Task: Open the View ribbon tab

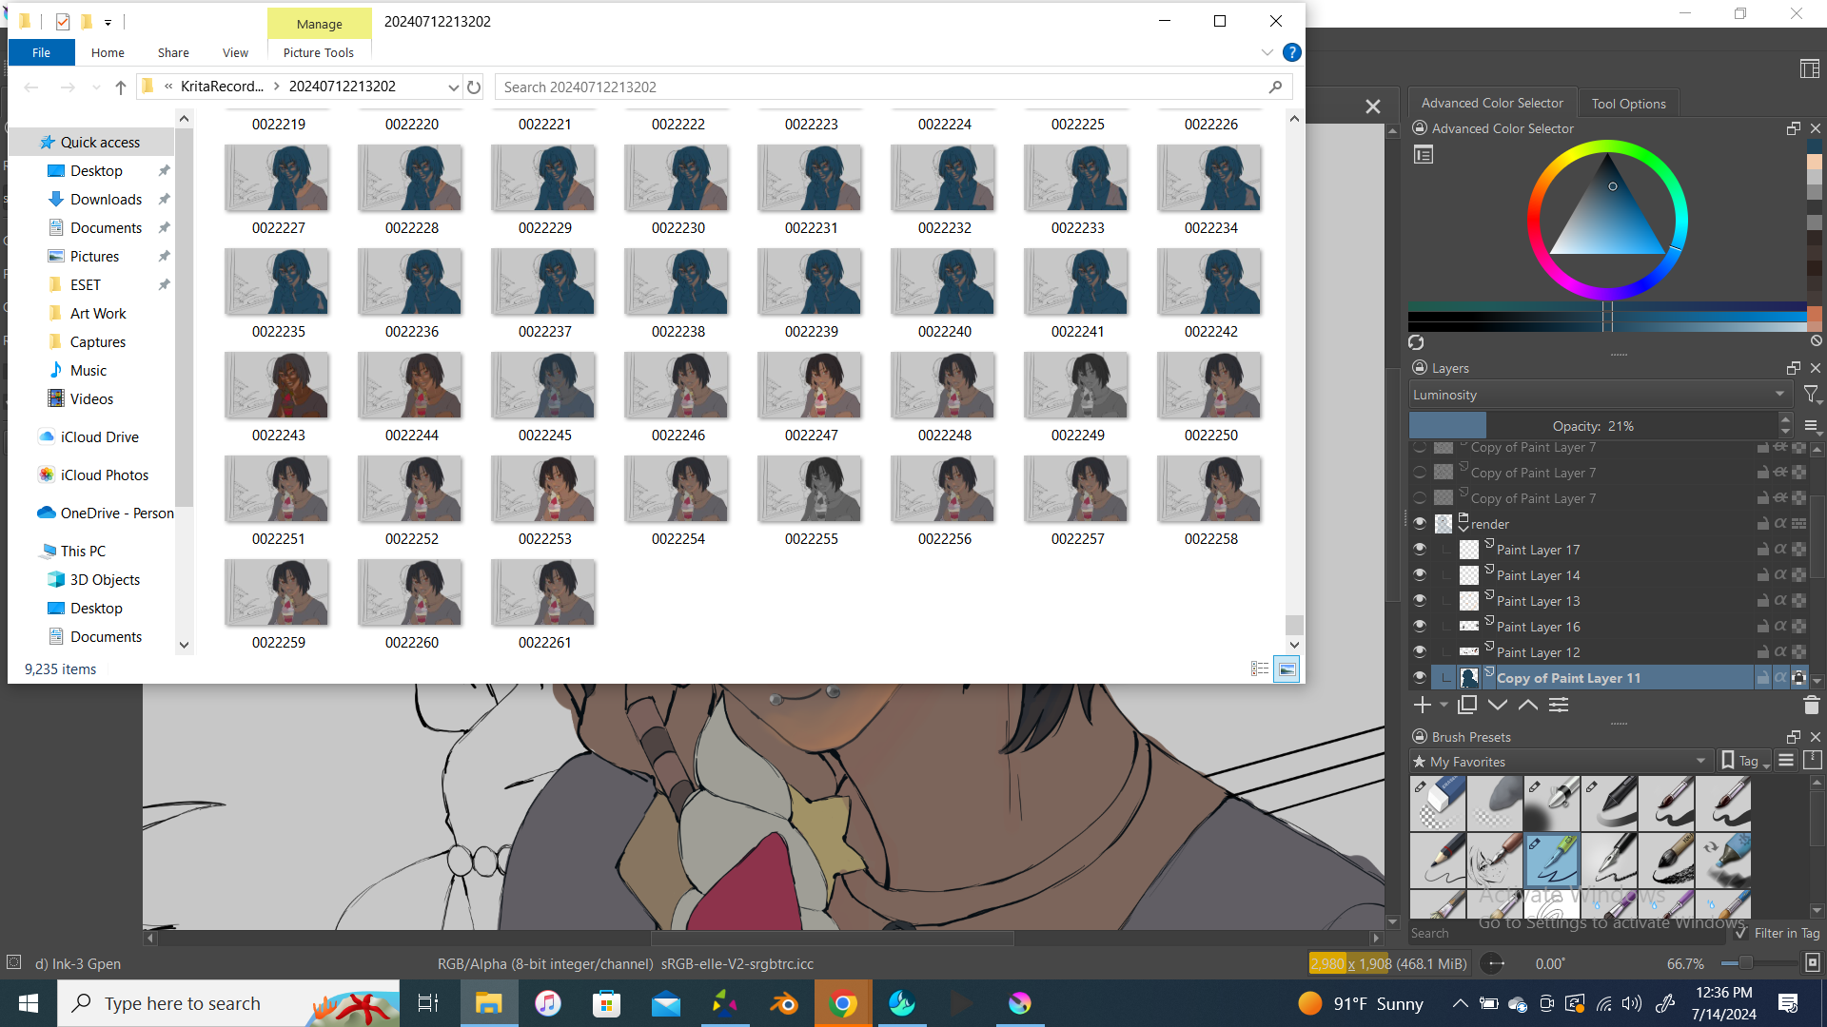Action: point(235,52)
